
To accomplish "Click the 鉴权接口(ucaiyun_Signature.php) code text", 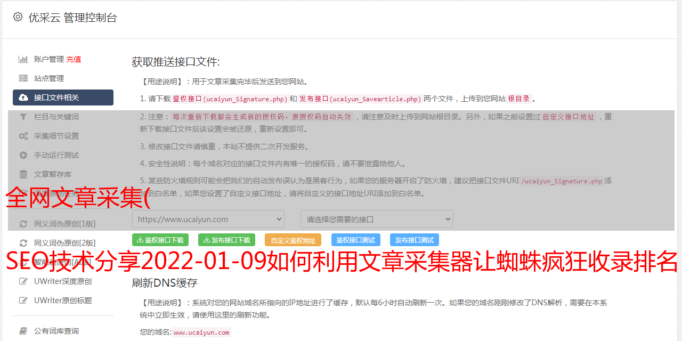I will tap(230, 99).
